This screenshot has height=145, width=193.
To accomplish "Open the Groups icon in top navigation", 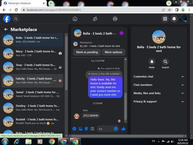I will 115,19.
